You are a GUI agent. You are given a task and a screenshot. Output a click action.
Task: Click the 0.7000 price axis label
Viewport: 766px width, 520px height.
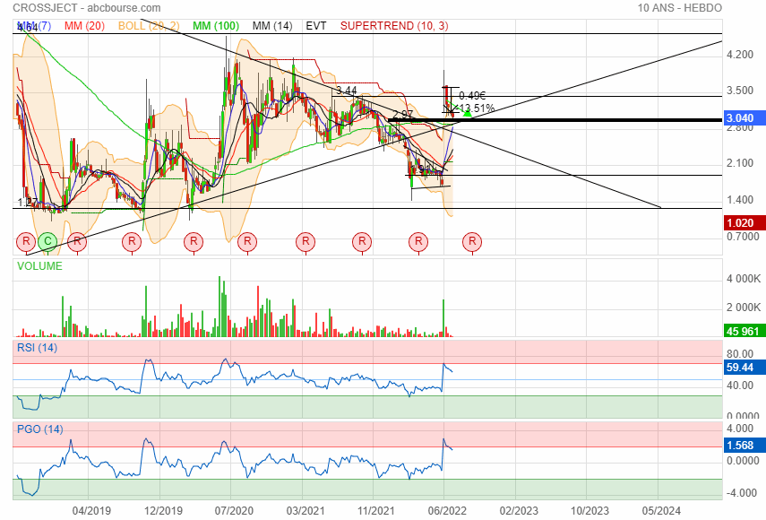(743, 237)
